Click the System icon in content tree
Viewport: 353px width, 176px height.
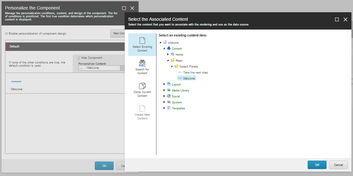coord(169,102)
